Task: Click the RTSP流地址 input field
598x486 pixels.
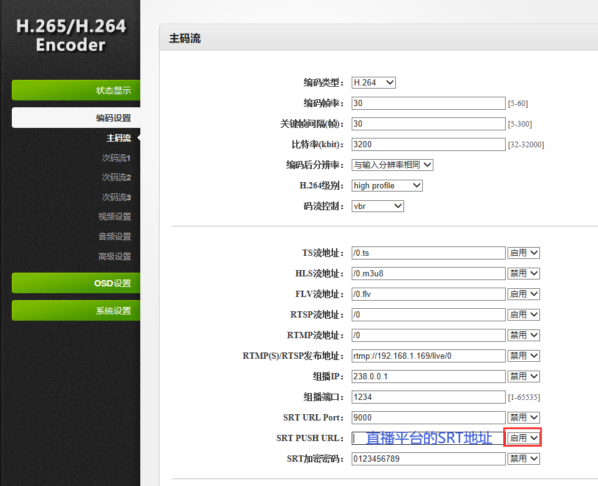Action: point(428,314)
